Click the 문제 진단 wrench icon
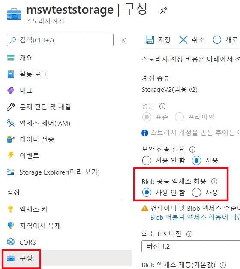 tap(11, 107)
